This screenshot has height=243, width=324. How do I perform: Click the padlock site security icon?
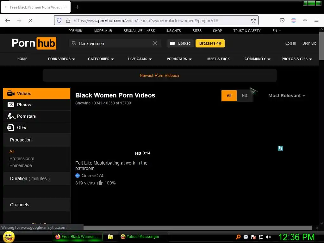pyautogui.click(x=68, y=20)
